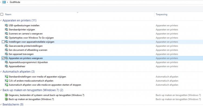Click the Gegevens terugzetten vanuit back-up icon
203x108 pixels.
pyautogui.click(x=6, y=95)
